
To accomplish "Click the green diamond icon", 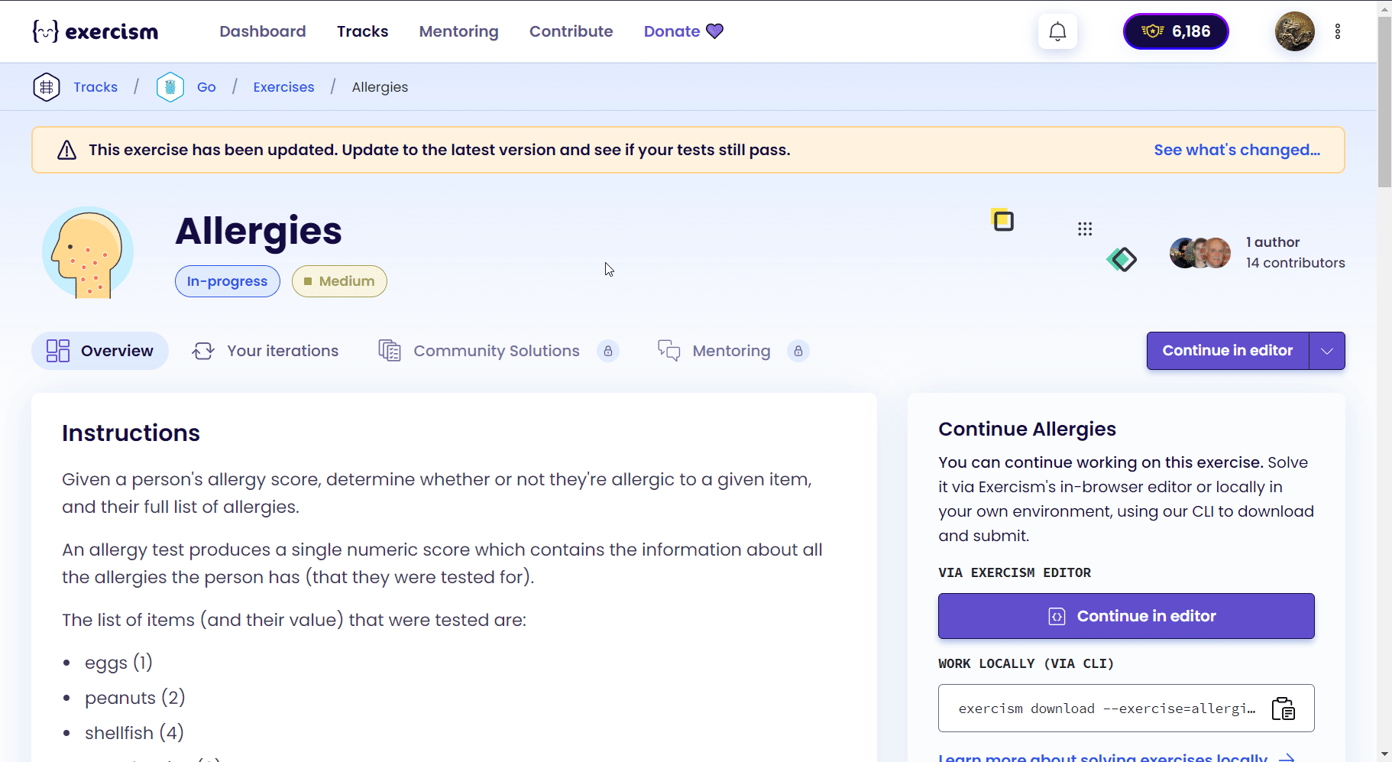I will [1122, 260].
